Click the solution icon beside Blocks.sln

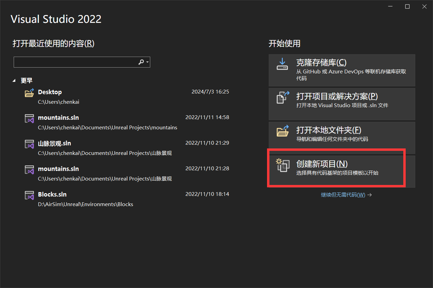29,195
